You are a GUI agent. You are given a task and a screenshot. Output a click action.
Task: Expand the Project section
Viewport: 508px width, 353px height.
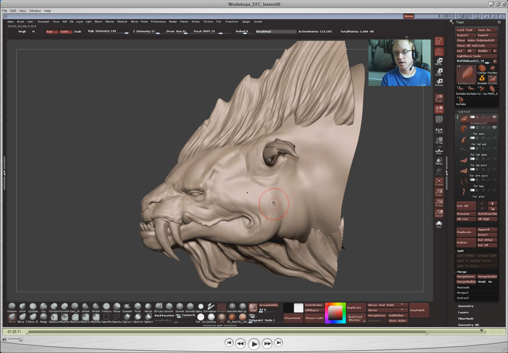(x=463, y=293)
